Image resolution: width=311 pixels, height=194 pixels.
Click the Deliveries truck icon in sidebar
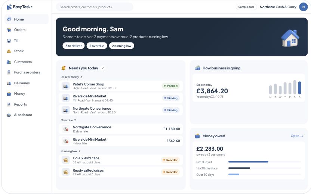pyautogui.click(x=9, y=83)
